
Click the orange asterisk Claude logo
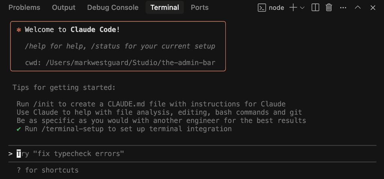19,30
